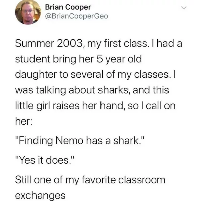This screenshot has width=201, height=201.
Task: Click the word 'sharks,' in the tweet
Action: click(114, 90)
